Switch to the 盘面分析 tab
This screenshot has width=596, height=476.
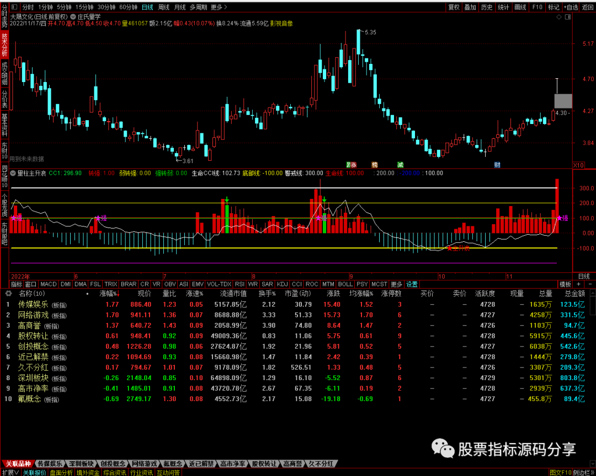[61, 473]
